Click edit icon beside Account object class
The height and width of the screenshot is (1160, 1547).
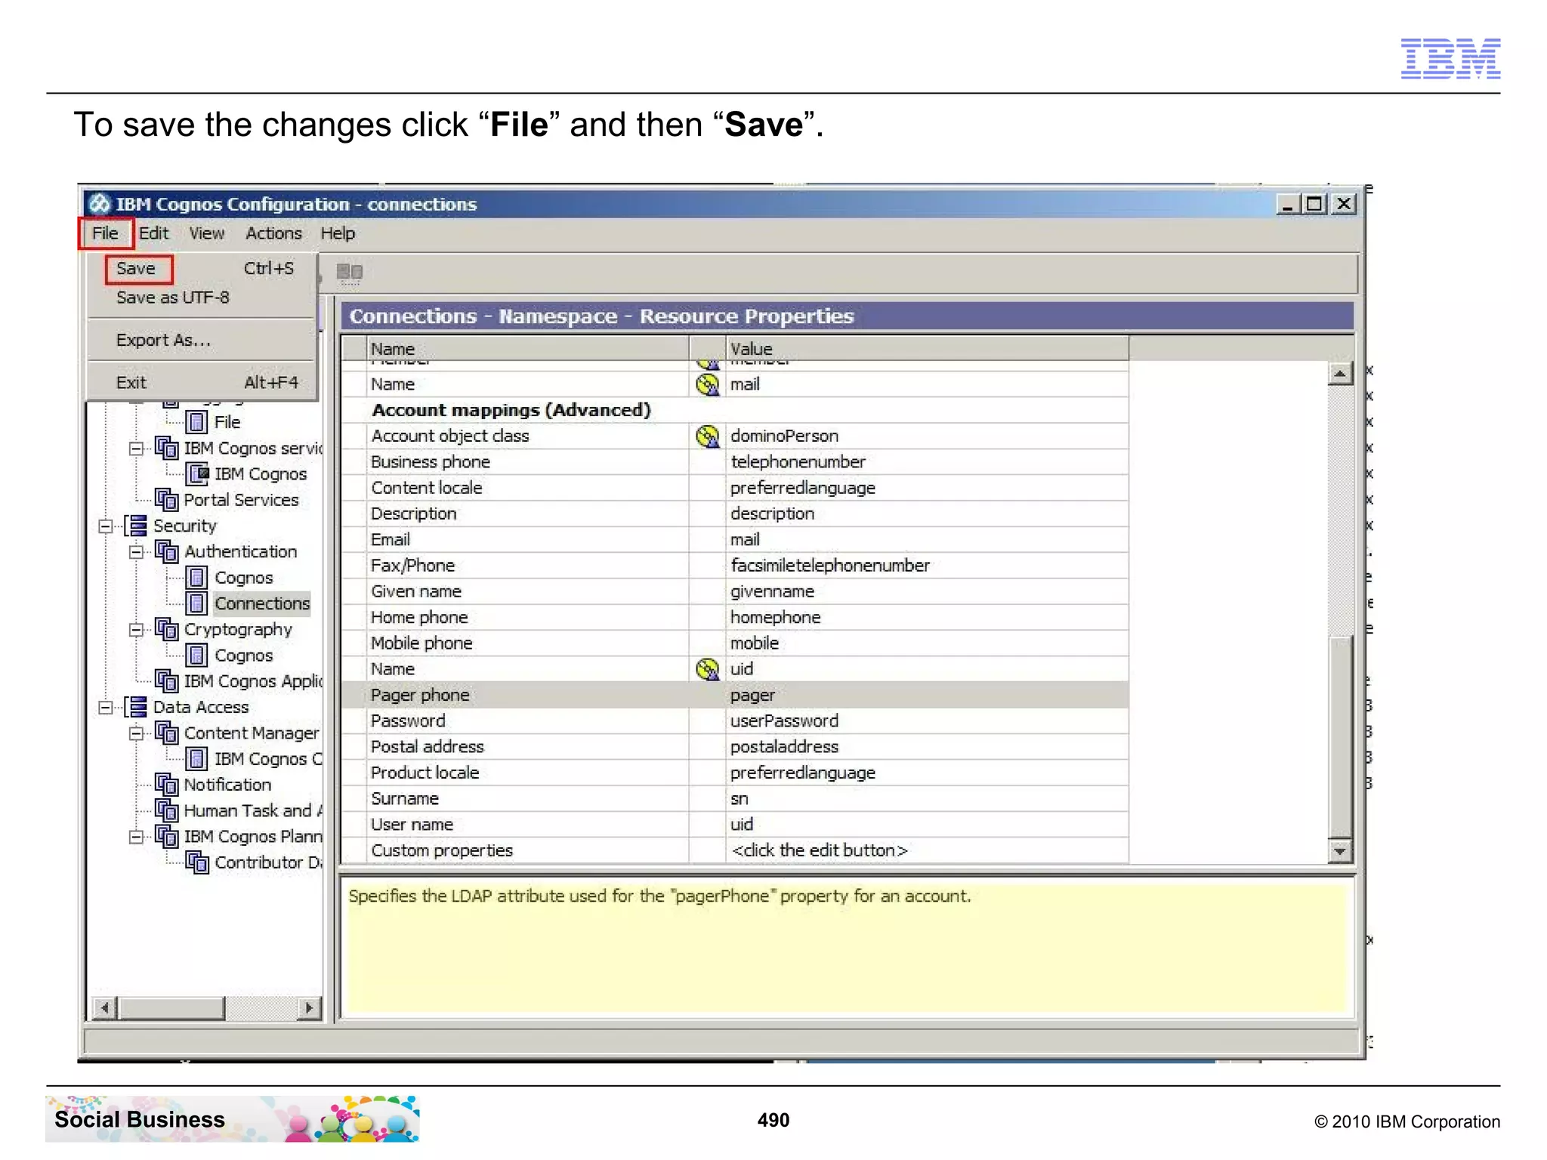(708, 437)
